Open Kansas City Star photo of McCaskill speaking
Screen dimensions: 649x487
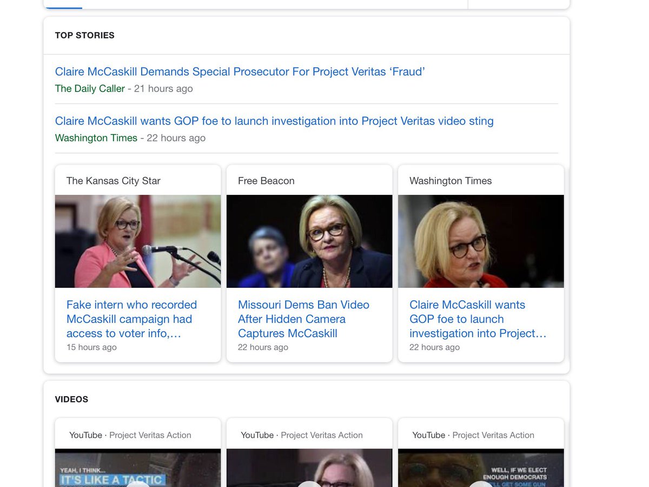[x=138, y=241]
